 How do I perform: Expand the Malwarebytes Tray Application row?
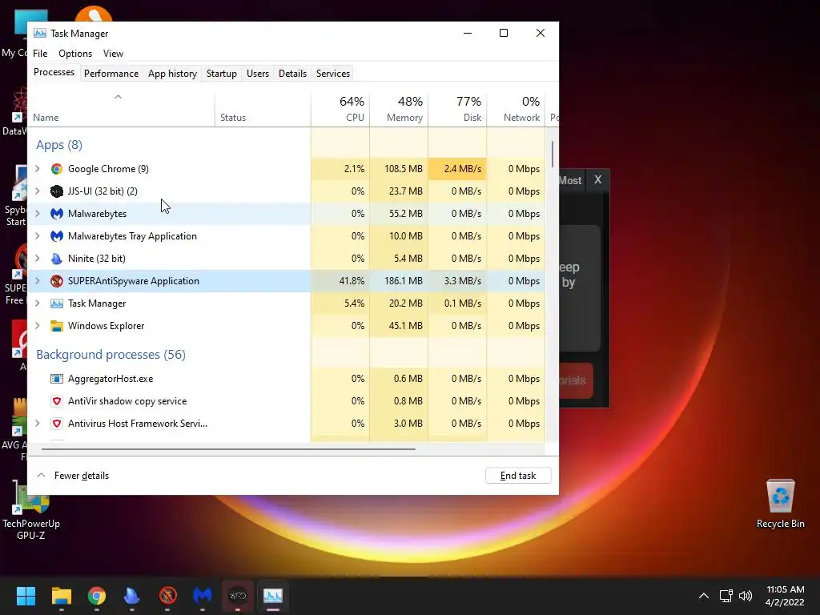[x=38, y=236]
